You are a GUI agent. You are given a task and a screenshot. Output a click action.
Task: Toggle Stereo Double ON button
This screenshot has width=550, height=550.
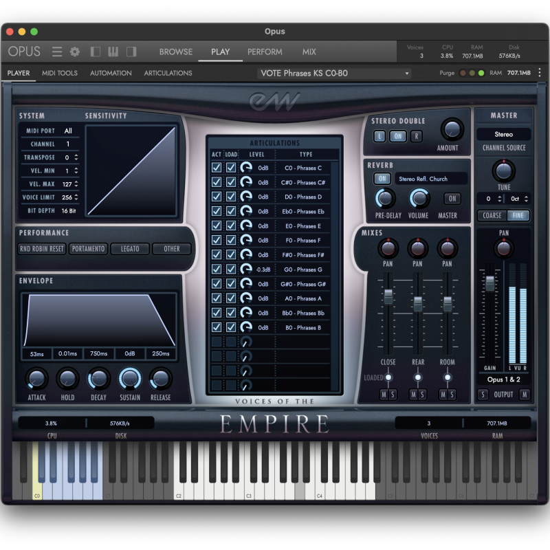398,136
